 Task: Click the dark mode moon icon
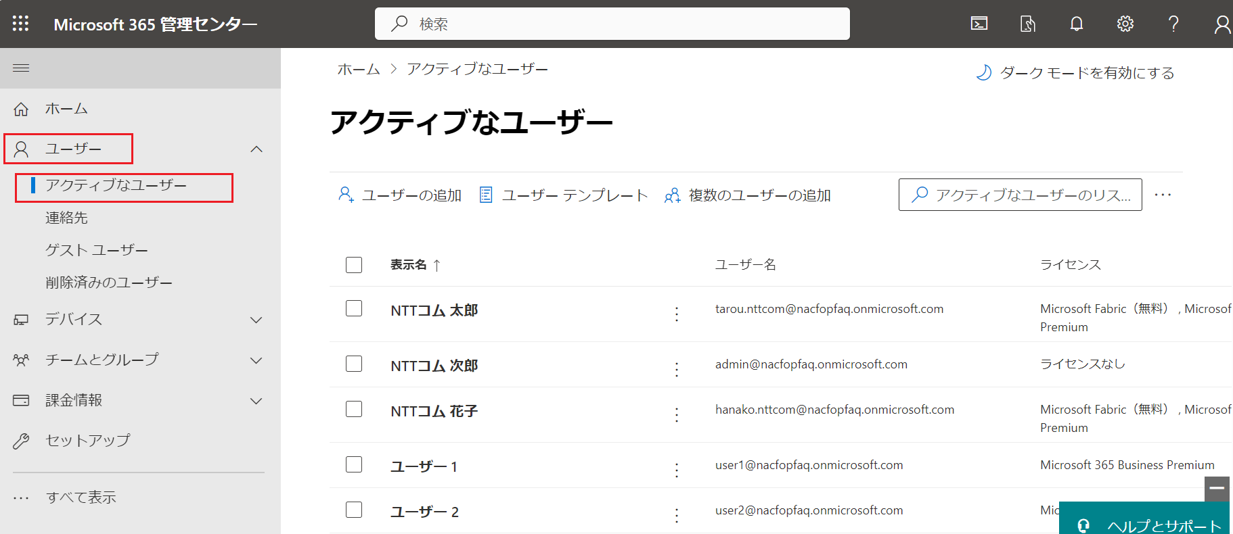point(984,72)
